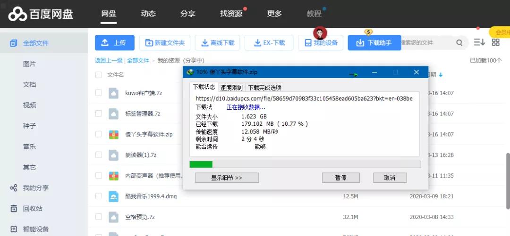
Task: Open the 回收站 recycle bin
Action: tap(33, 208)
